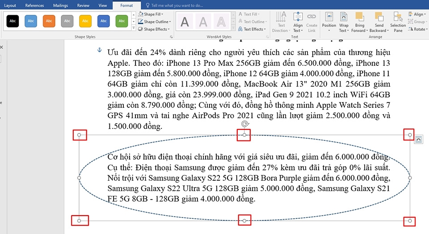This screenshot has height=234, width=429.
Task: Open the Selection Pane
Action: click(x=398, y=22)
